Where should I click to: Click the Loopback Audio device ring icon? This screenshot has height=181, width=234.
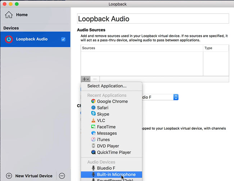pyautogui.click(x=9, y=39)
